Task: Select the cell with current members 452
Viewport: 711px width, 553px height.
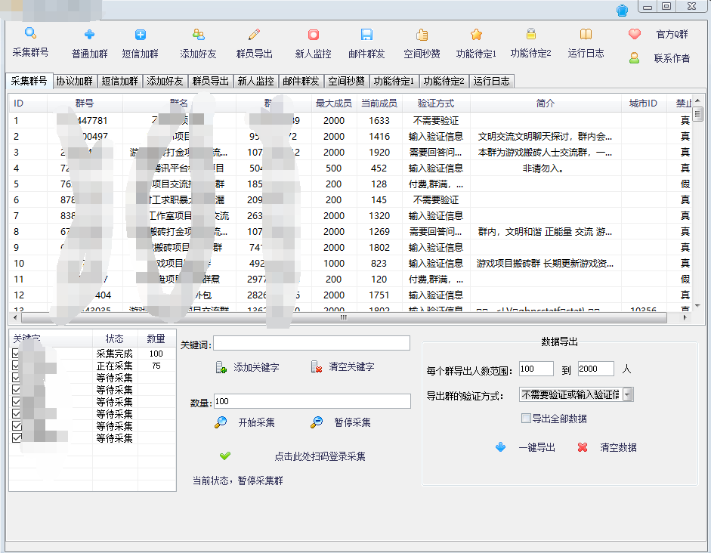Action: point(379,168)
